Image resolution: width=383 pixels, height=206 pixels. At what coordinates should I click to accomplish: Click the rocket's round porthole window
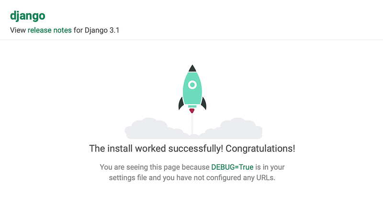(192, 85)
